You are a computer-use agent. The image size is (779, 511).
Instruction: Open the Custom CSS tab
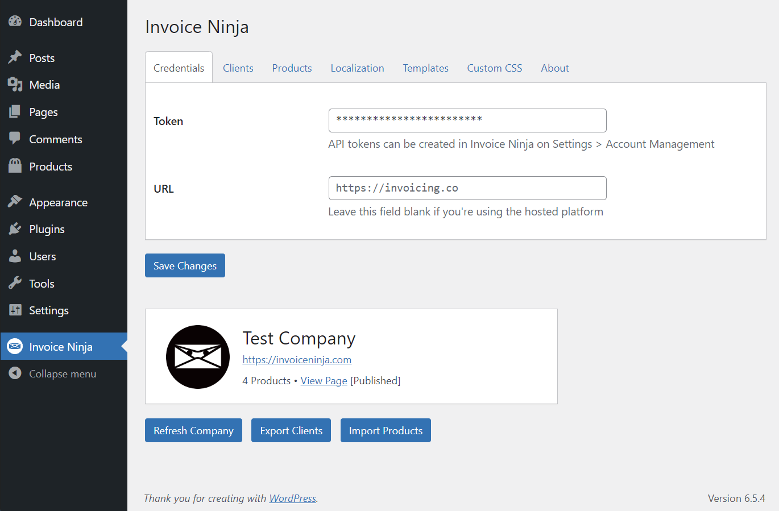pyautogui.click(x=494, y=68)
